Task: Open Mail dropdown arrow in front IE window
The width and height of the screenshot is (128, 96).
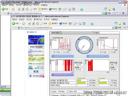Action: click(x=77, y=24)
